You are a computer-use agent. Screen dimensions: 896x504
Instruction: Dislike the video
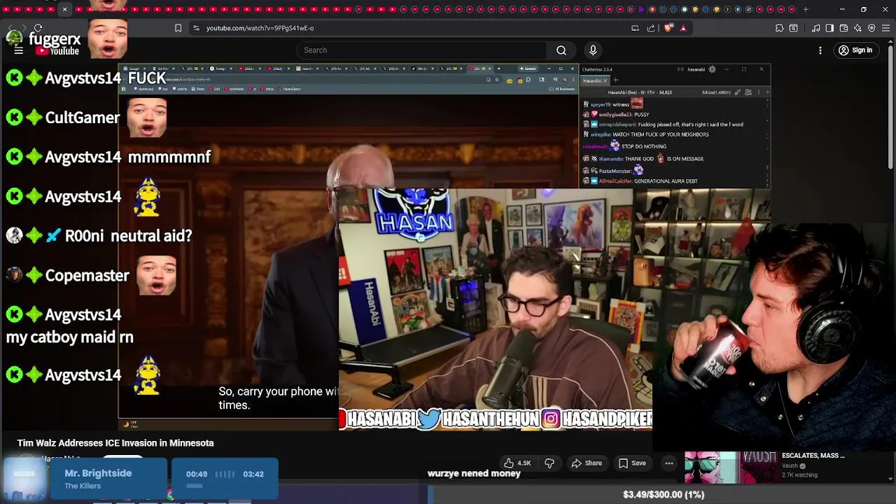(x=549, y=463)
